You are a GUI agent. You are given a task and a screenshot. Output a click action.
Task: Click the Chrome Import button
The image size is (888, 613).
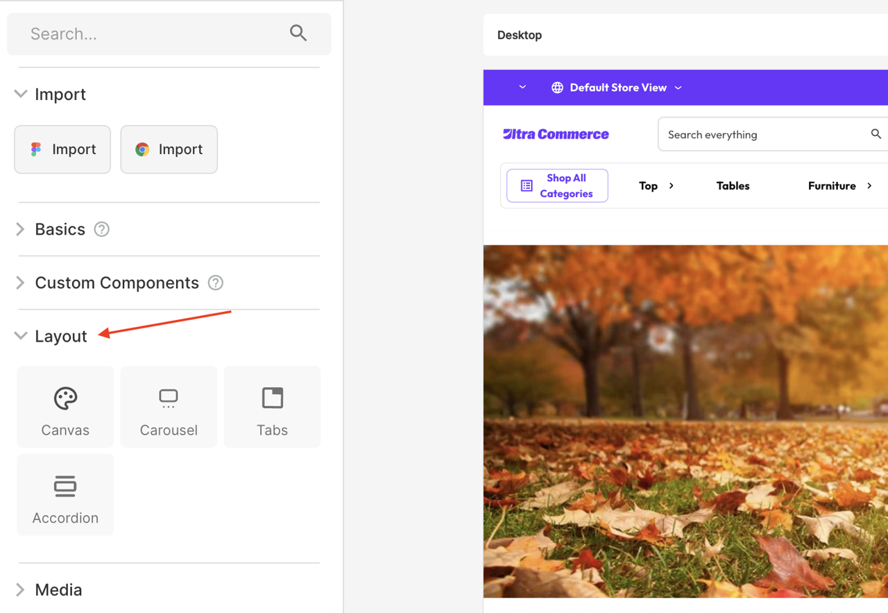(169, 149)
